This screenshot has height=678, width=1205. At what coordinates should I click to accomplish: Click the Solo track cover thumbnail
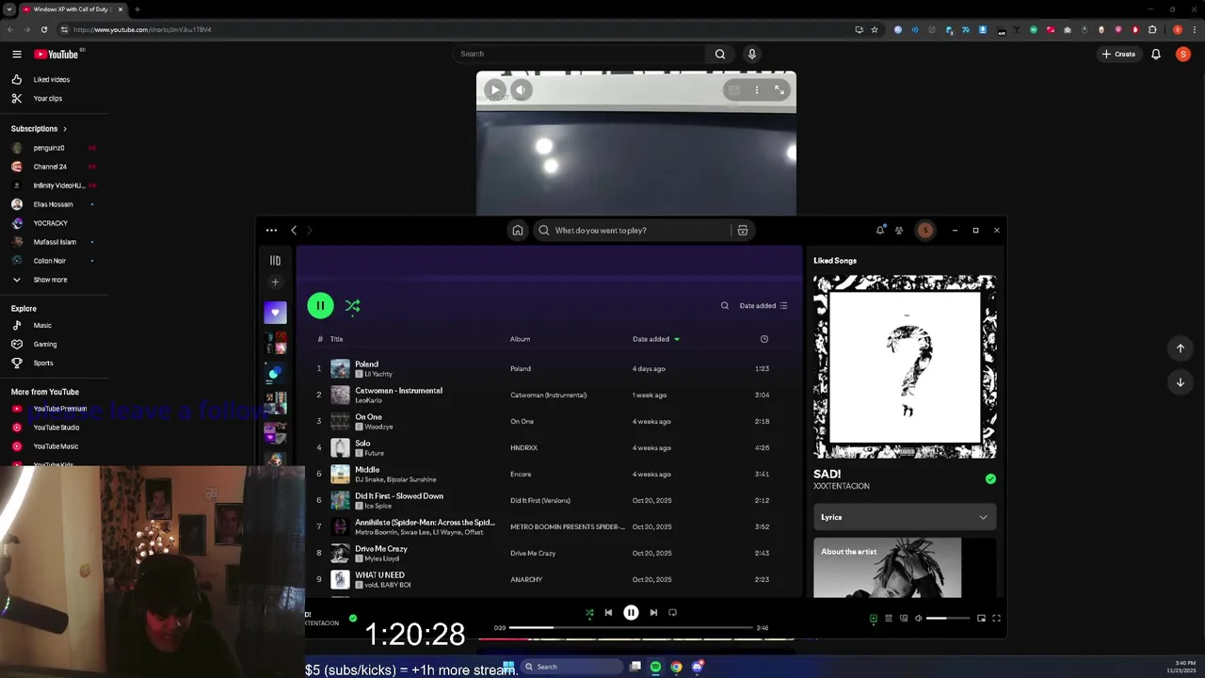point(340,447)
